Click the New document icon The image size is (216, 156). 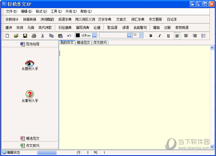pyautogui.click(x=7, y=36)
